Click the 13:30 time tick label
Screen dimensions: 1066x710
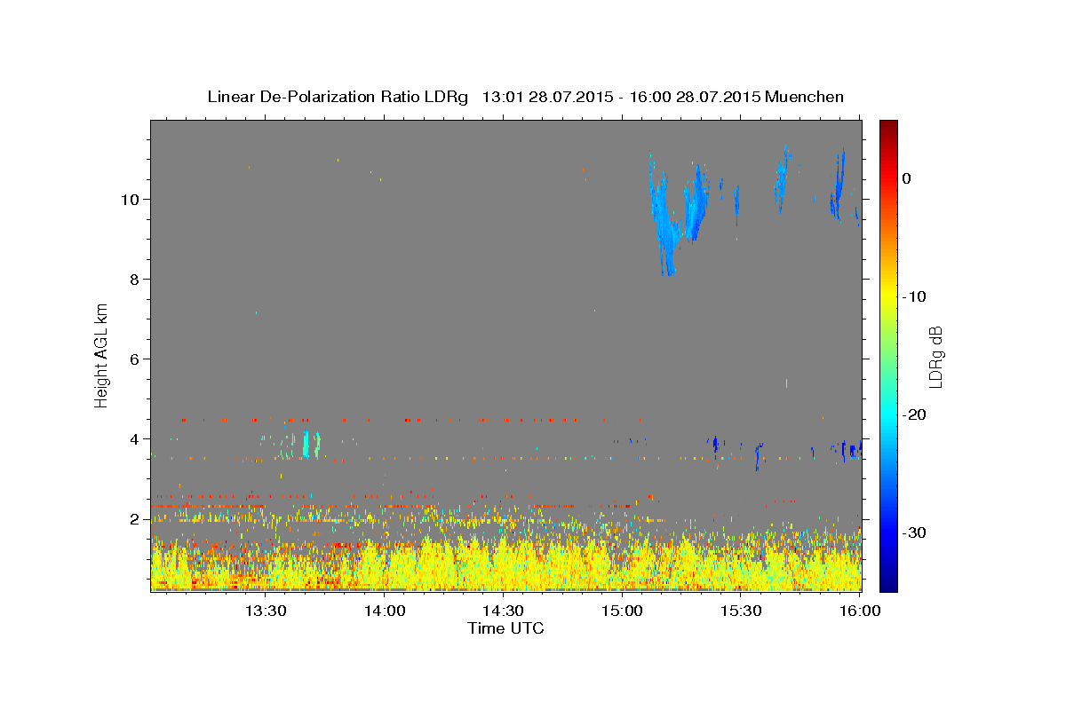265,611
